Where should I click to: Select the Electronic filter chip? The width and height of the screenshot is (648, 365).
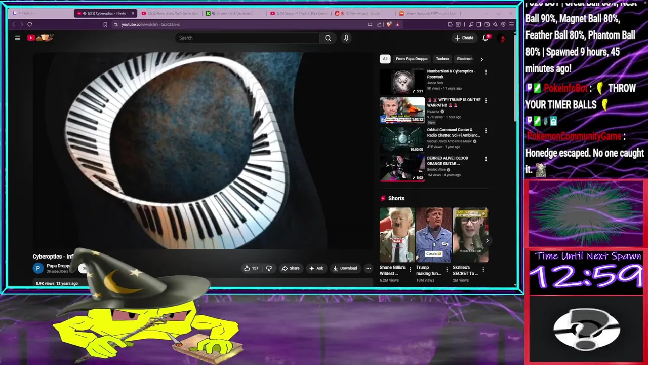click(465, 59)
